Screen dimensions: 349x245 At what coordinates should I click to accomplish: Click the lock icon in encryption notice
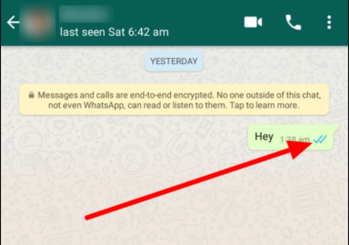tap(31, 95)
